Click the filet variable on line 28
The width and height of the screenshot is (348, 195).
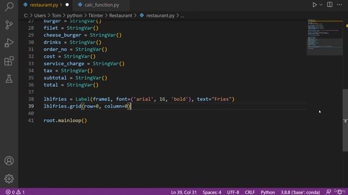click(x=51, y=28)
